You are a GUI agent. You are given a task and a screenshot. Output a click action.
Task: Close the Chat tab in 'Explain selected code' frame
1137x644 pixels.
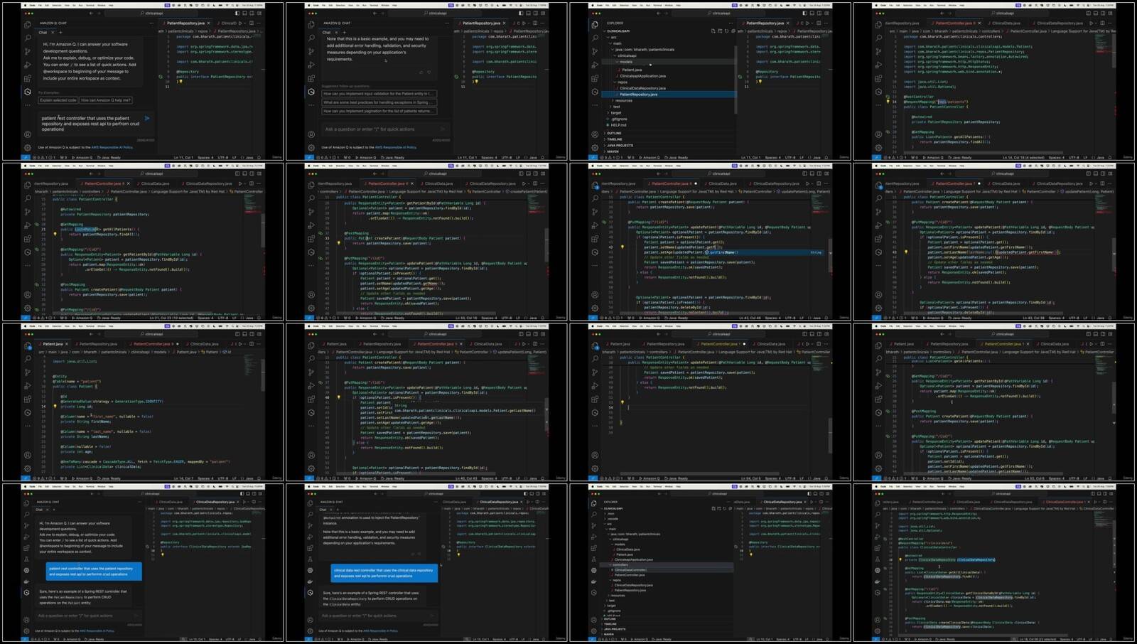tap(53, 33)
